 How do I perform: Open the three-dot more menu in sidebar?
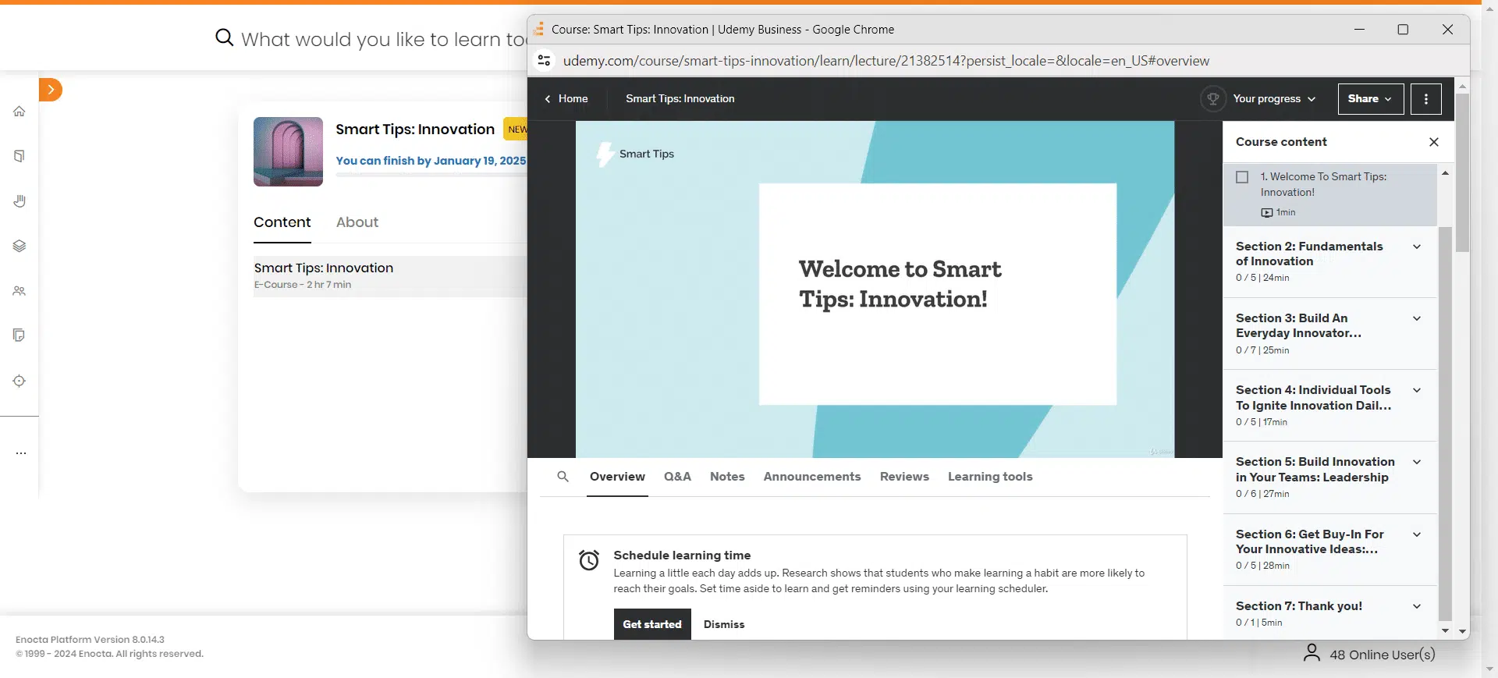[x=21, y=453]
